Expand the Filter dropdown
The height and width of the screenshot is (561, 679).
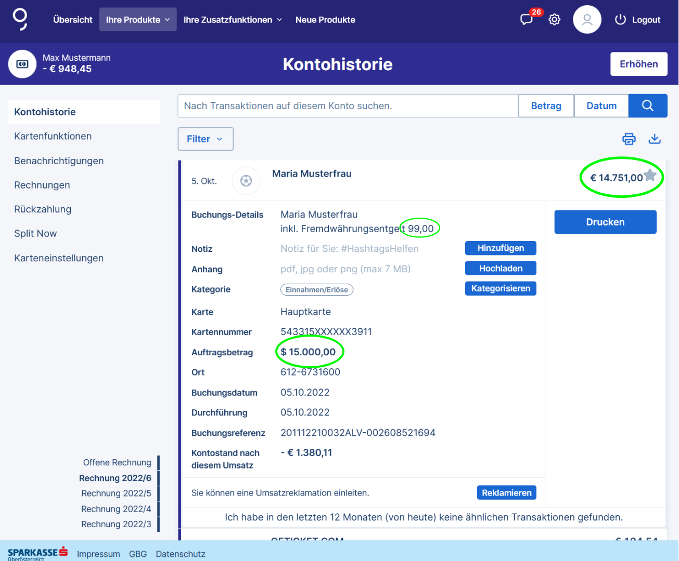(x=205, y=139)
